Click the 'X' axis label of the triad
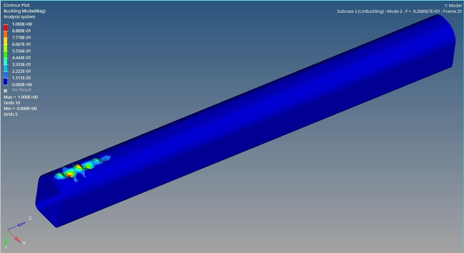 (24, 243)
